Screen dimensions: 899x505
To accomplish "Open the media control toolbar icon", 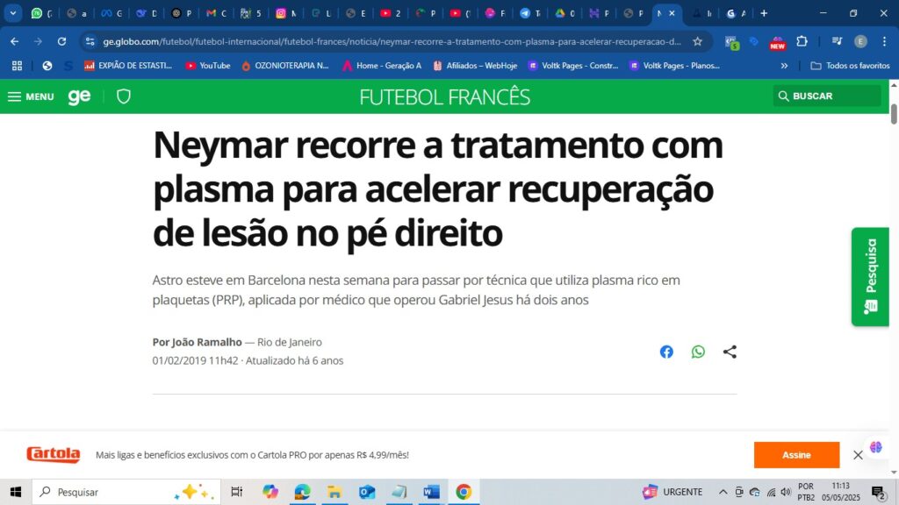I will [x=837, y=41].
